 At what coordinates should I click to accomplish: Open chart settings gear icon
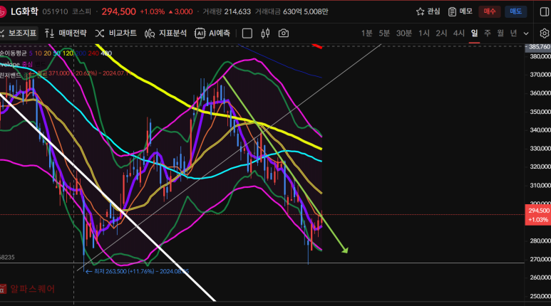click(545, 33)
